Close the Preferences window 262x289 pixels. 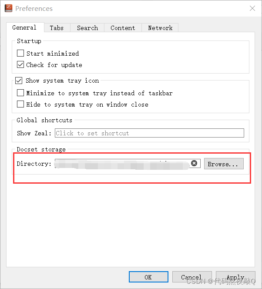(252, 8)
